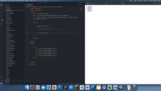Open Mail from the Dock
161x91 pixels.
pyautogui.click(x=43, y=87)
